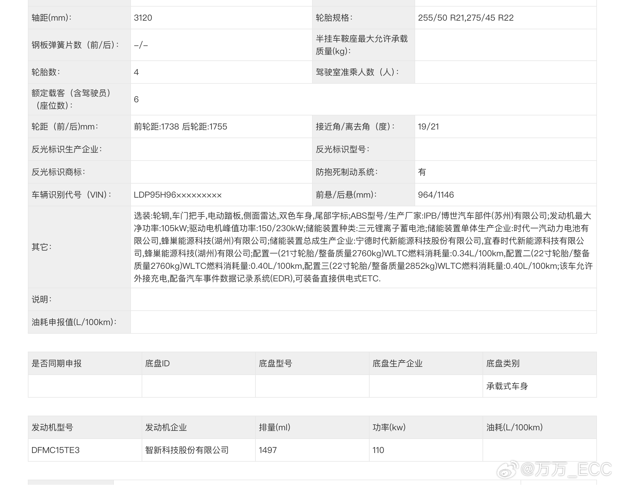Select the 轴距(mm) label cell
617x485 pixels.
point(79,18)
